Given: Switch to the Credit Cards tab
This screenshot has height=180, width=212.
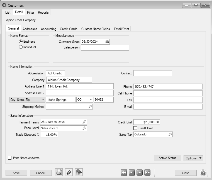Looking at the screenshot, I should (69, 29).
